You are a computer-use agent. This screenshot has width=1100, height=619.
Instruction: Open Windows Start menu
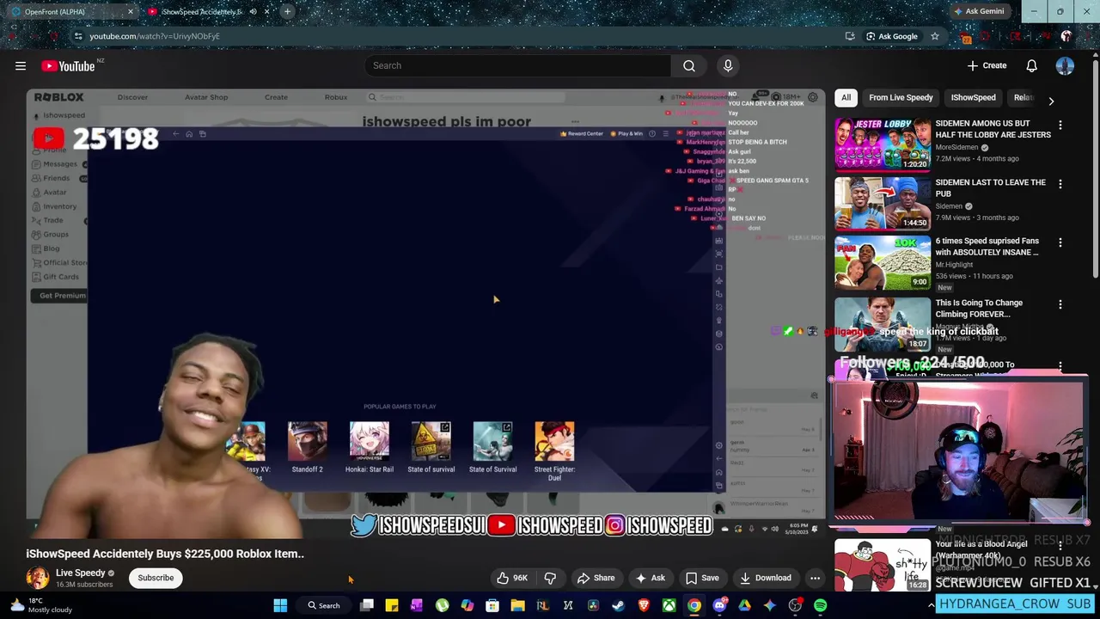(280, 605)
